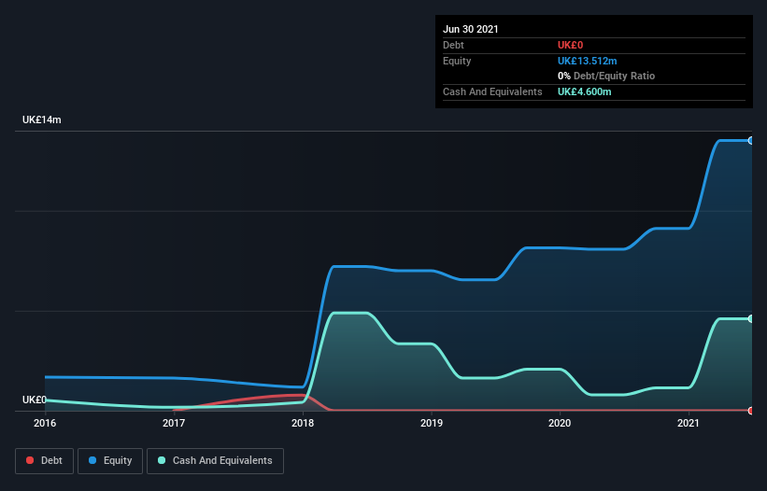Toggle the Debt series in legend
This screenshot has width=767, height=491.
click(45, 461)
